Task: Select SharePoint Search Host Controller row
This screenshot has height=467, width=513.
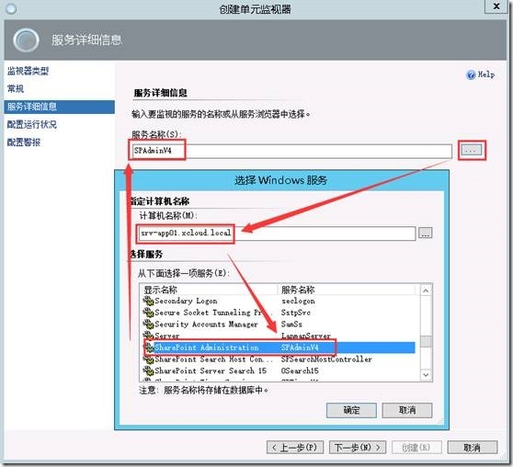Action: pyautogui.click(x=279, y=359)
